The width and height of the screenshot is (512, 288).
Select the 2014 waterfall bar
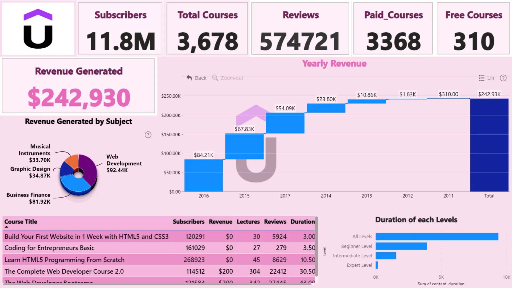pyautogui.click(x=326, y=108)
